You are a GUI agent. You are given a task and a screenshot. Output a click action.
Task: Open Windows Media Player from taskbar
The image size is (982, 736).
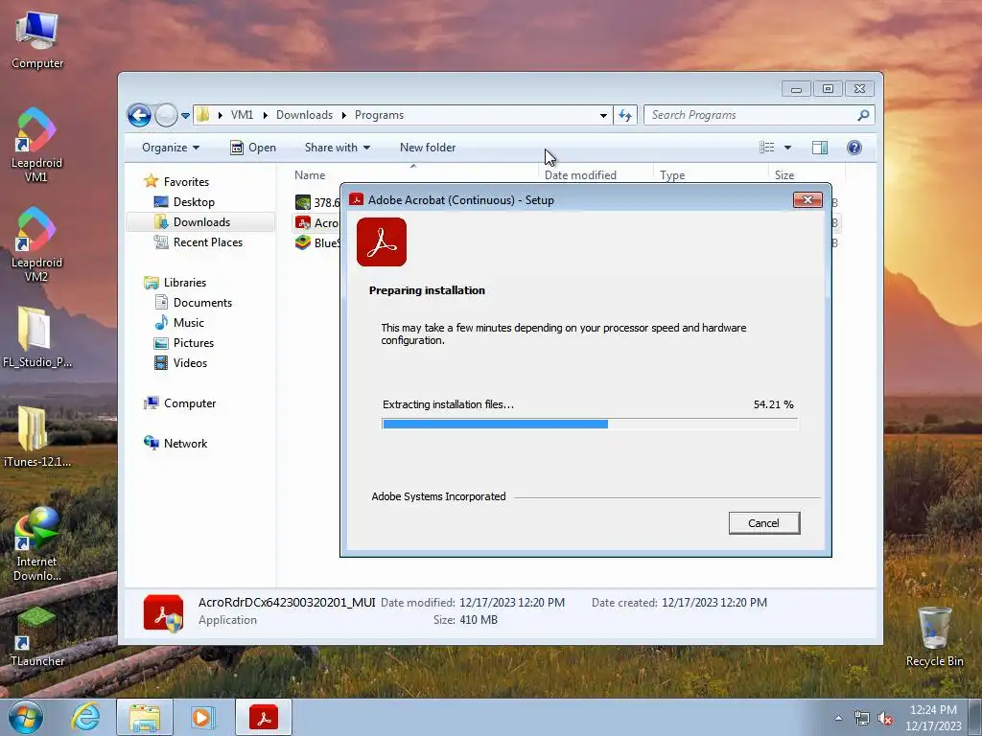202,717
